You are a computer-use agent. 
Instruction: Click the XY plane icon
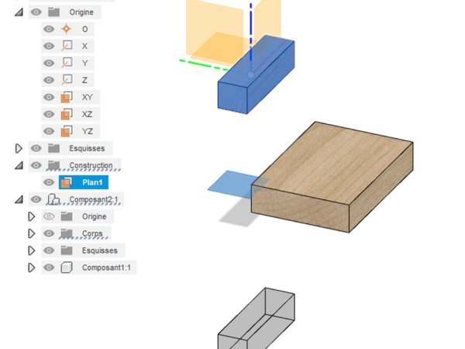tap(66, 98)
